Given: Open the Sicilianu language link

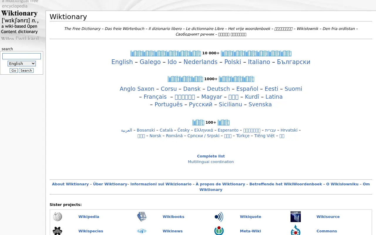Looking at the screenshot, I should coord(230,104).
